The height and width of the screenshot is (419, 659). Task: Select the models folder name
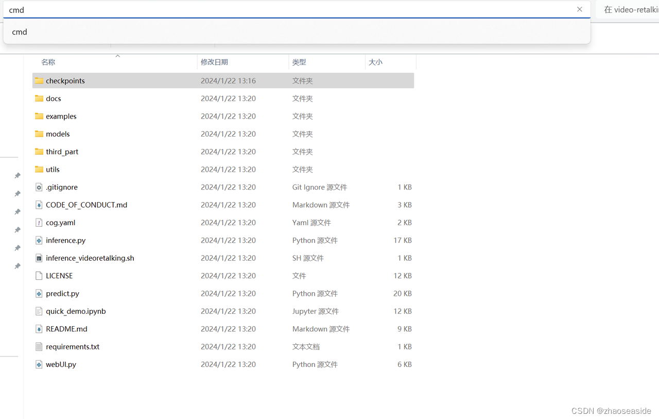pos(58,134)
